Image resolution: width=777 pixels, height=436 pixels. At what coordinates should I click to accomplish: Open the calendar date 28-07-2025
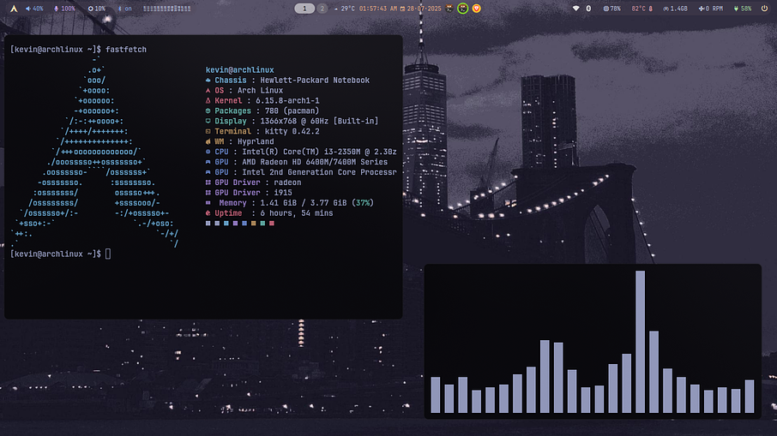(x=420, y=9)
